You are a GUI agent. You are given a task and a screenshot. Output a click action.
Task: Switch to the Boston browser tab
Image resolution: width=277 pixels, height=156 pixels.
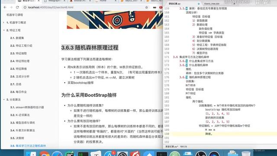click(80, 1)
